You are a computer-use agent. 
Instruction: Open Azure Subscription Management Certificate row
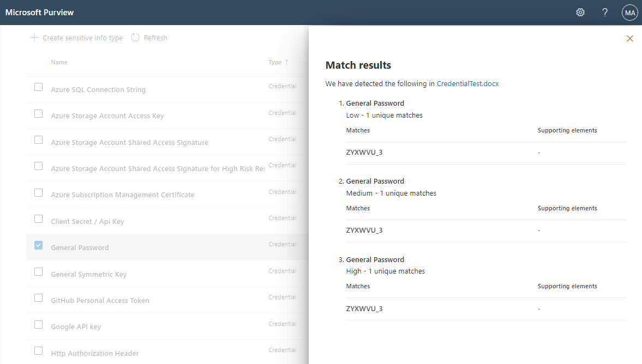[167, 195]
